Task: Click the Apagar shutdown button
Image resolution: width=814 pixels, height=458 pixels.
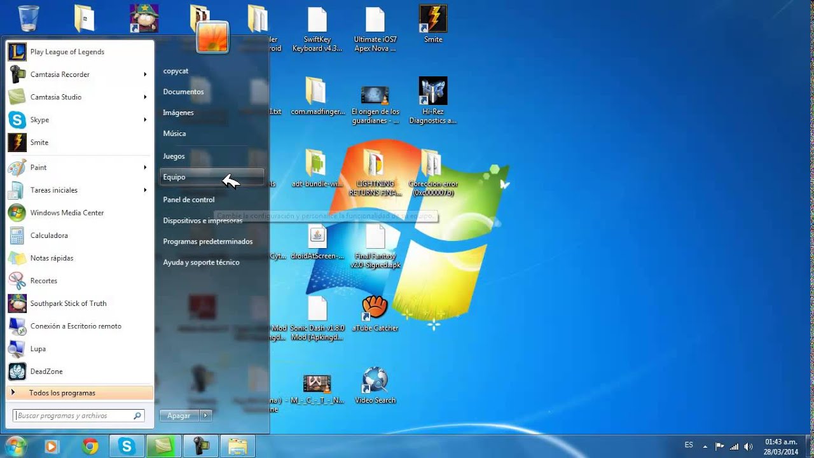Action: click(x=179, y=415)
